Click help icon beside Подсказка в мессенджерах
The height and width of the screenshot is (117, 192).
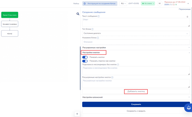118,65
